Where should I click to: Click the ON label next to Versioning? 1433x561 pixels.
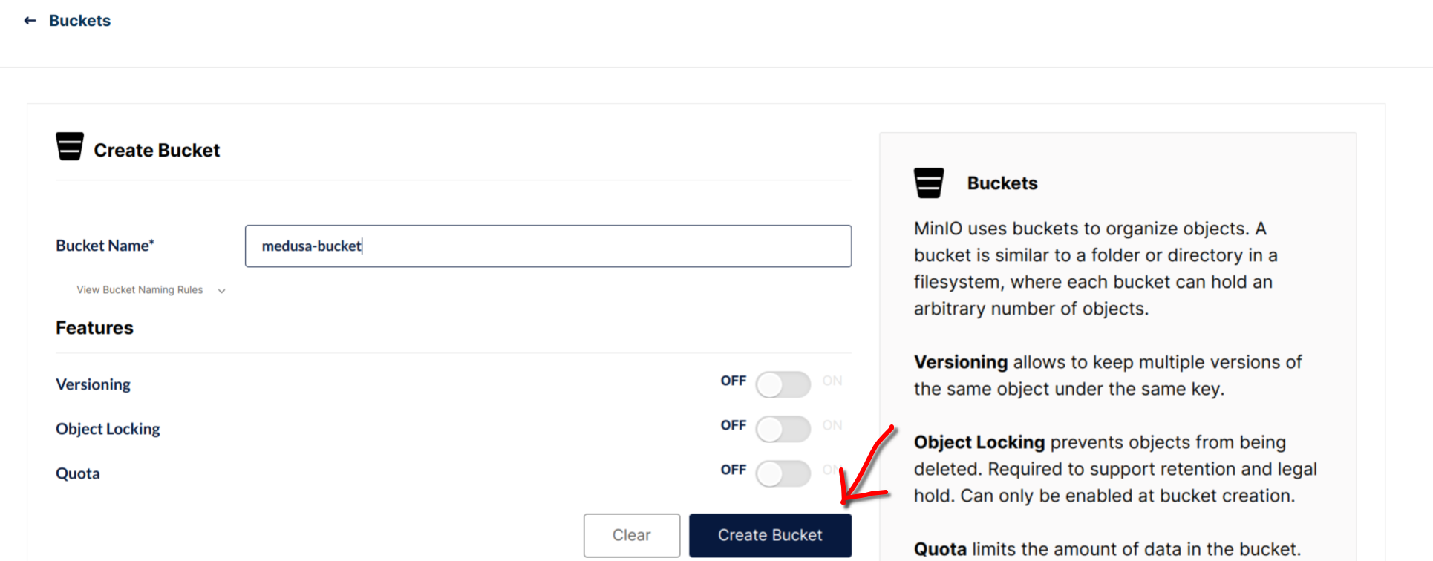pos(832,381)
